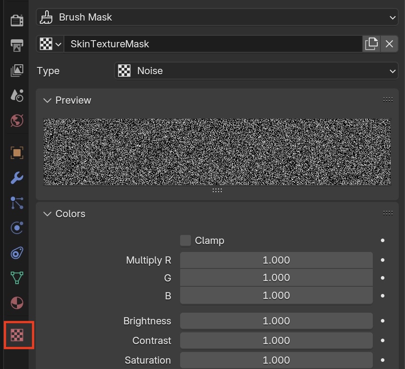Toggle the animate dot for B
The height and width of the screenshot is (369, 405).
(383, 296)
